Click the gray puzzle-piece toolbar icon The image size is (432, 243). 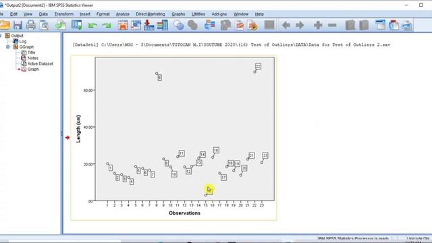225,26
